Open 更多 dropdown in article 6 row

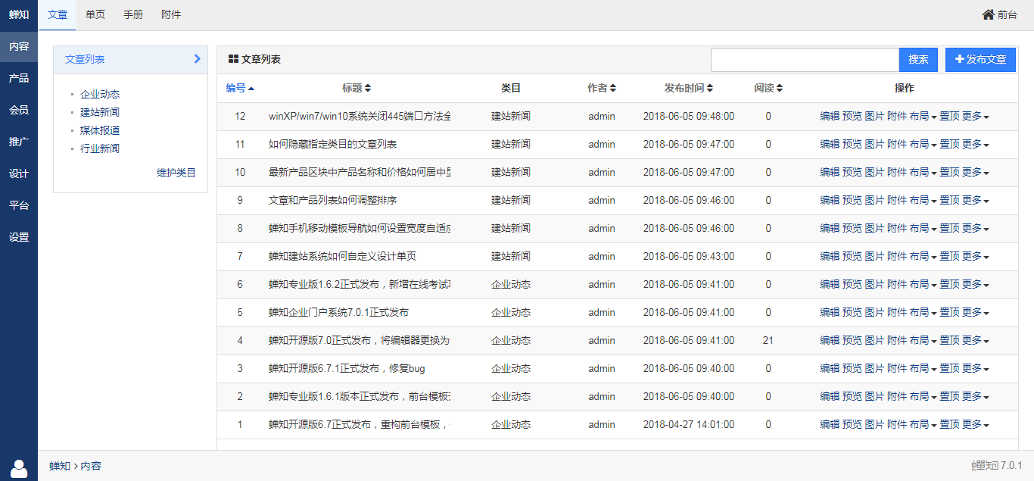(975, 284)
